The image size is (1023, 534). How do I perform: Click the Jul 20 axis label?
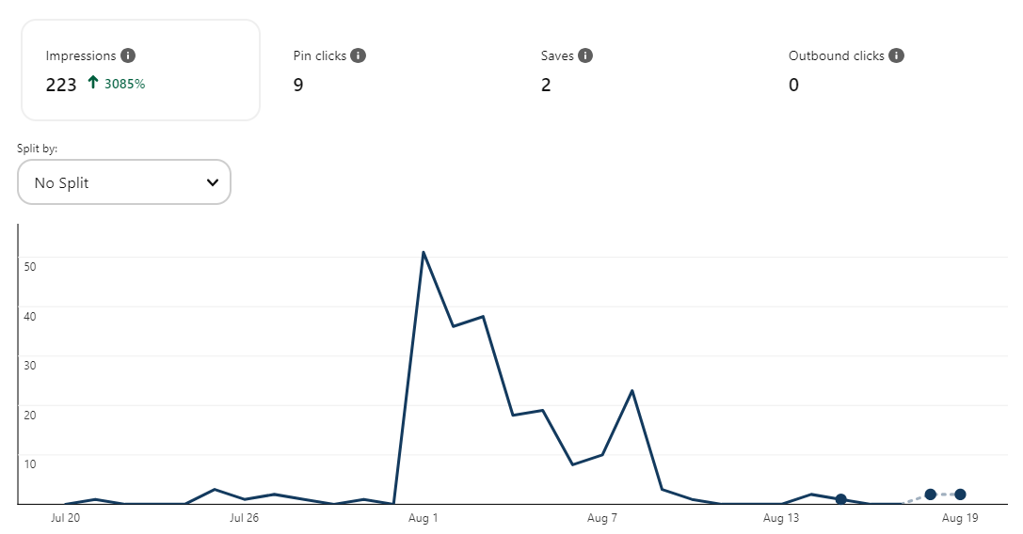64,518
